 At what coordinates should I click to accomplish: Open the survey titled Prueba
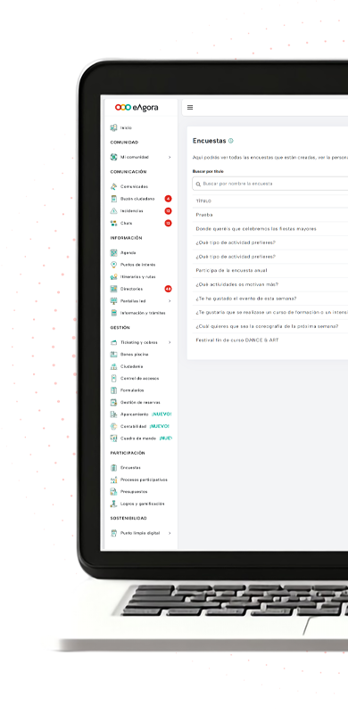(204, 215)
